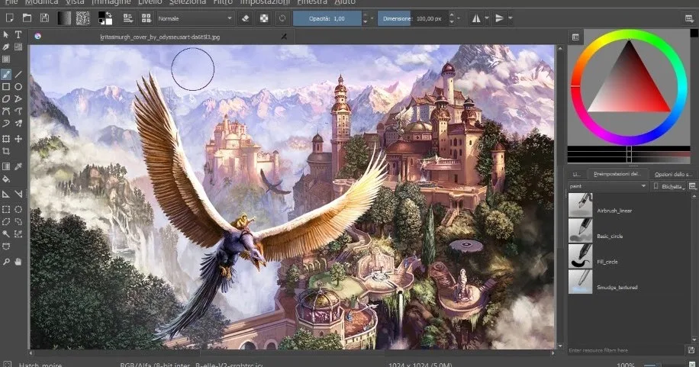Screen dimensions: 699x367
Task: Select the Line tool
Action: [x=18, y=74]
